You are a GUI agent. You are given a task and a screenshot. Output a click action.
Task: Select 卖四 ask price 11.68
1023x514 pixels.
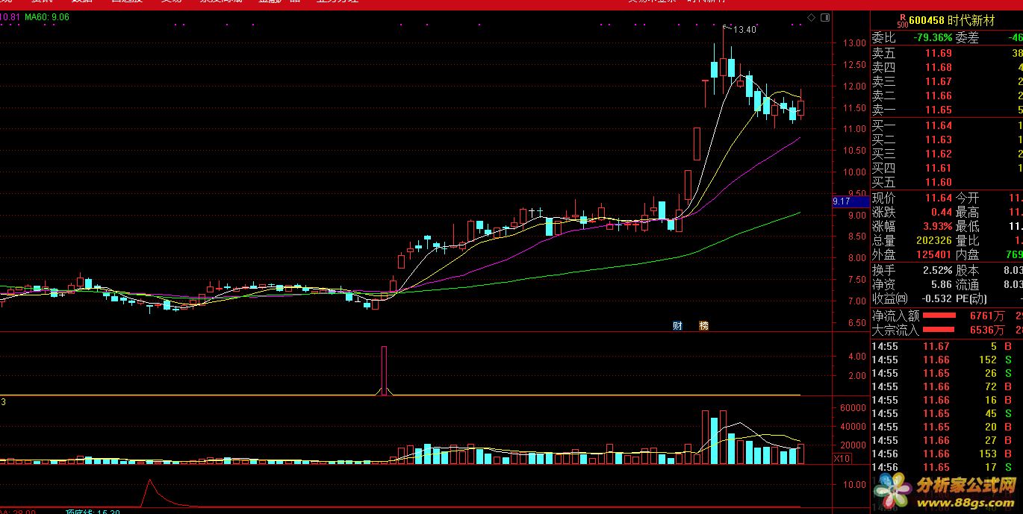click(939, 67)
